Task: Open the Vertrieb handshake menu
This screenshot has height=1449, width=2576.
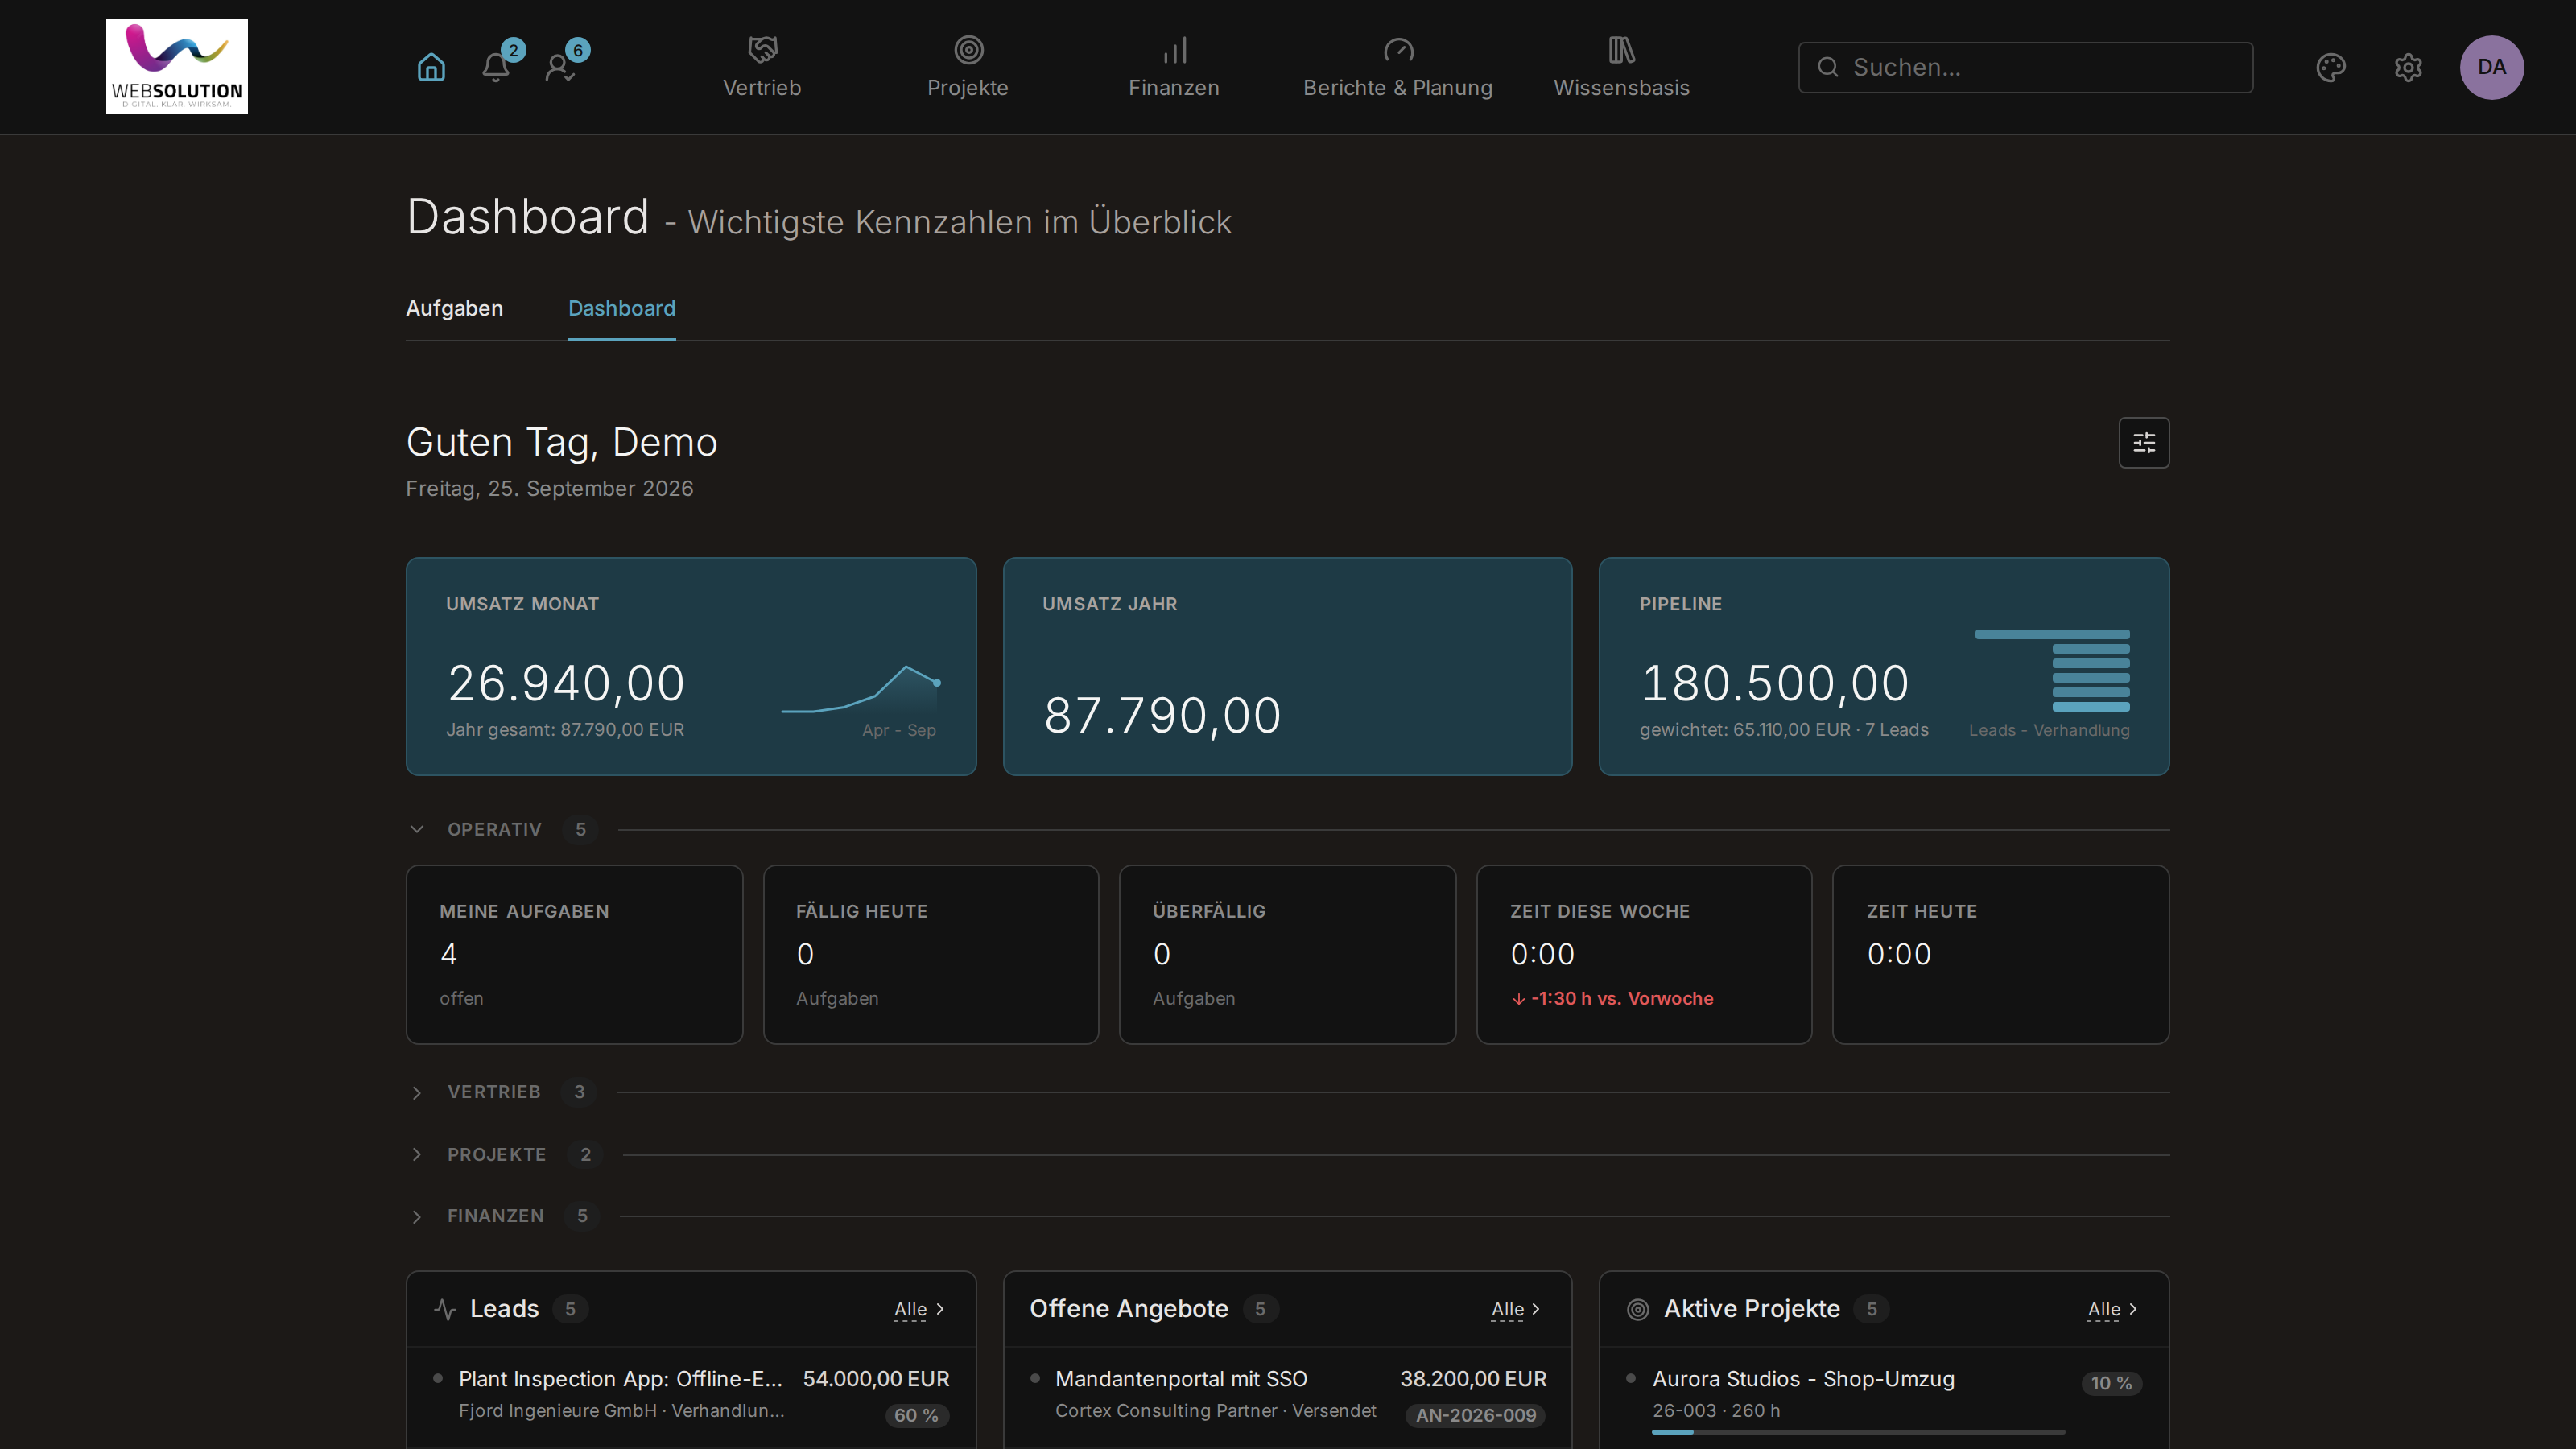Action: click(762, 67)
